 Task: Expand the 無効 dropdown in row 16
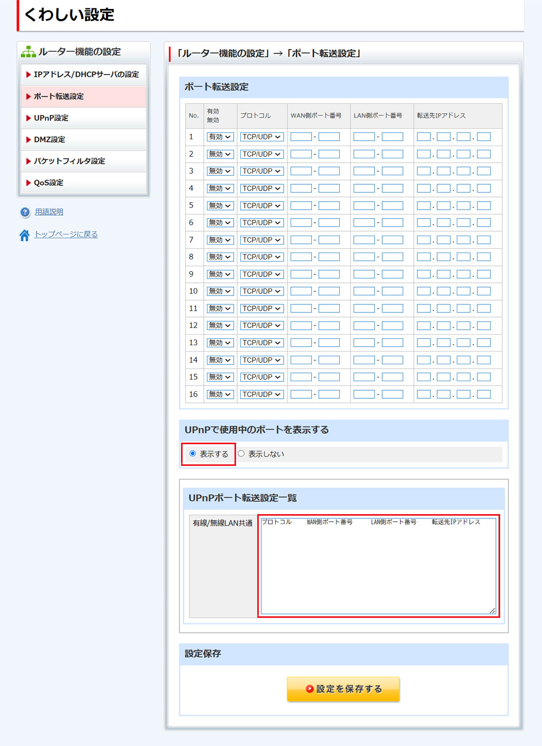[220, 394]
